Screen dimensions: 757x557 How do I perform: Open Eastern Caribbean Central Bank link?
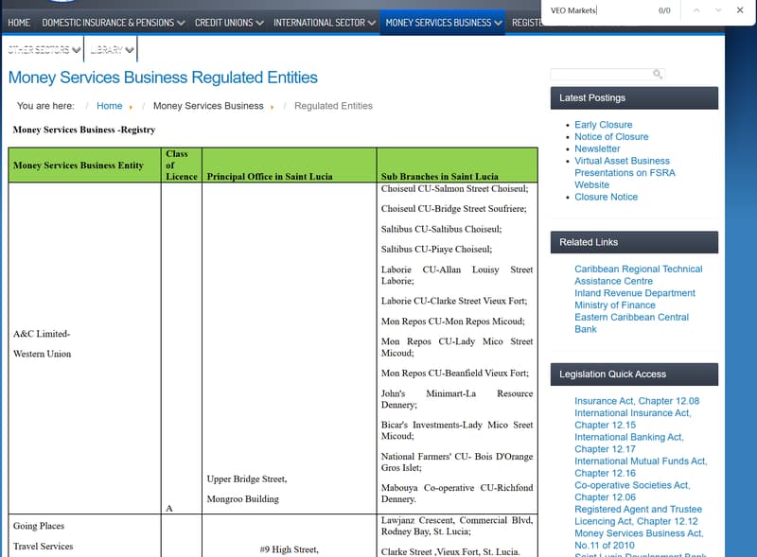631,322
